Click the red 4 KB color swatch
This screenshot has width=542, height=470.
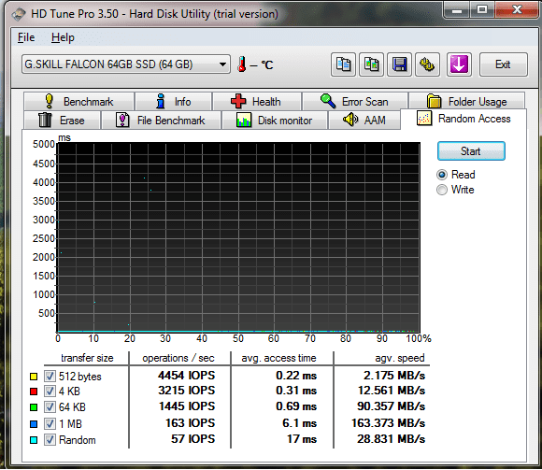34,392
